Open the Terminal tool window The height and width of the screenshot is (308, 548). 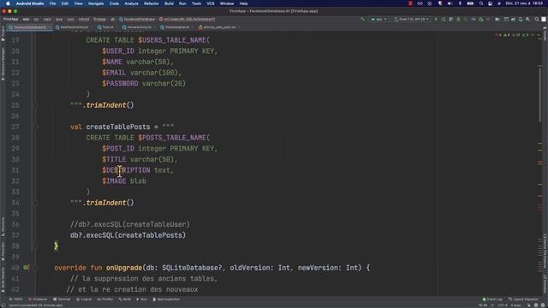[62, 299]
